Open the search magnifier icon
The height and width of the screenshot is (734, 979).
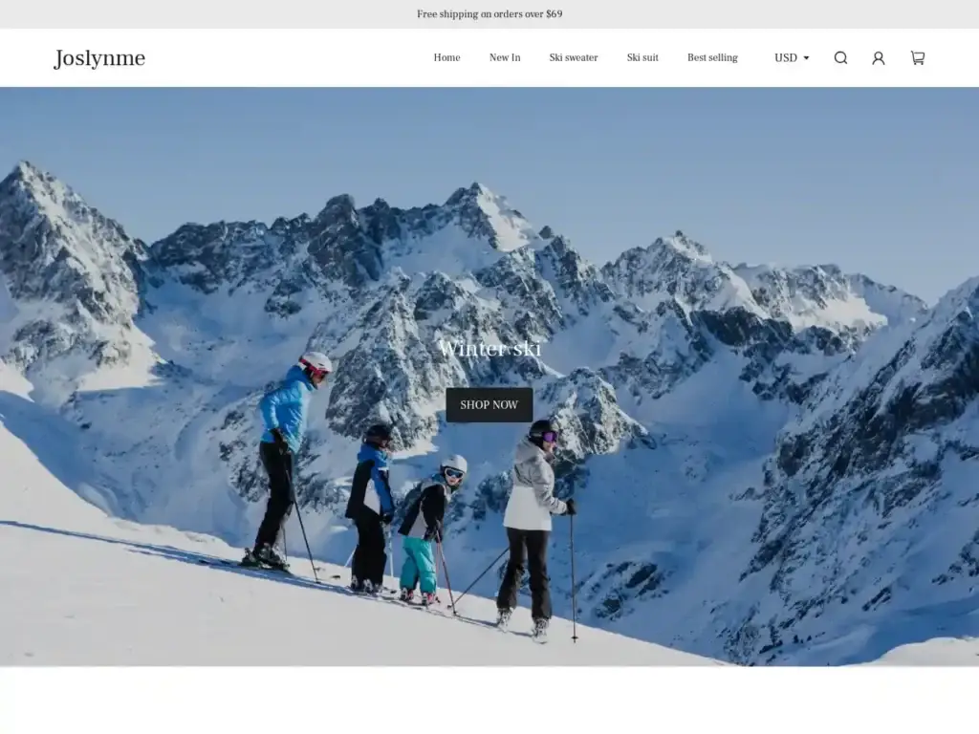coord(840,58)
